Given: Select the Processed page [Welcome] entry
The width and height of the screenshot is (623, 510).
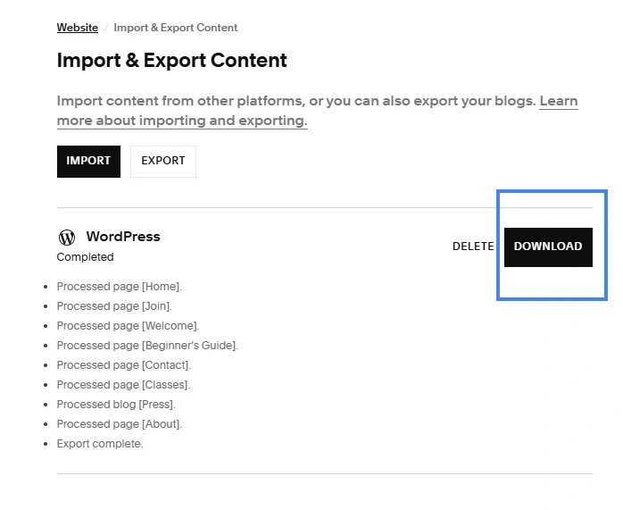Looking at the screenshot, I should coord(128,325).
